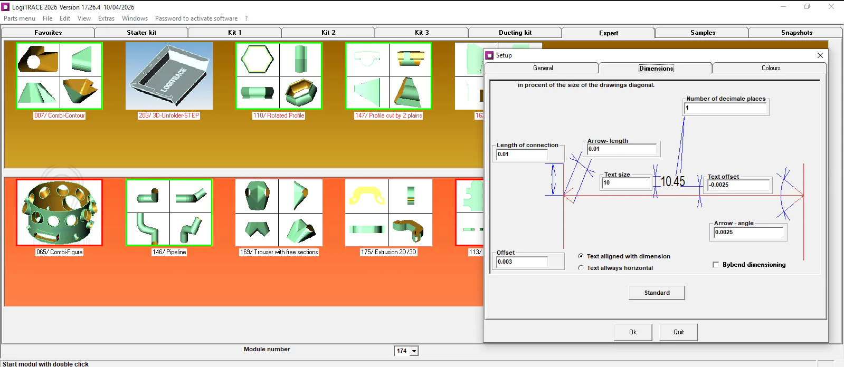Switch to the Expert tab
Screen dimensions: 844x367
(x=609, y=33)
